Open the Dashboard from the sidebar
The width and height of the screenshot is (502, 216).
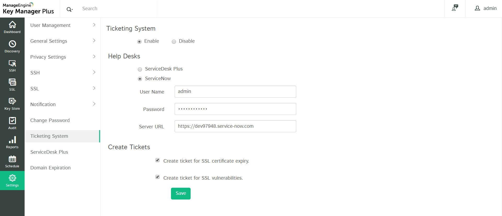(x=12, y=27)
